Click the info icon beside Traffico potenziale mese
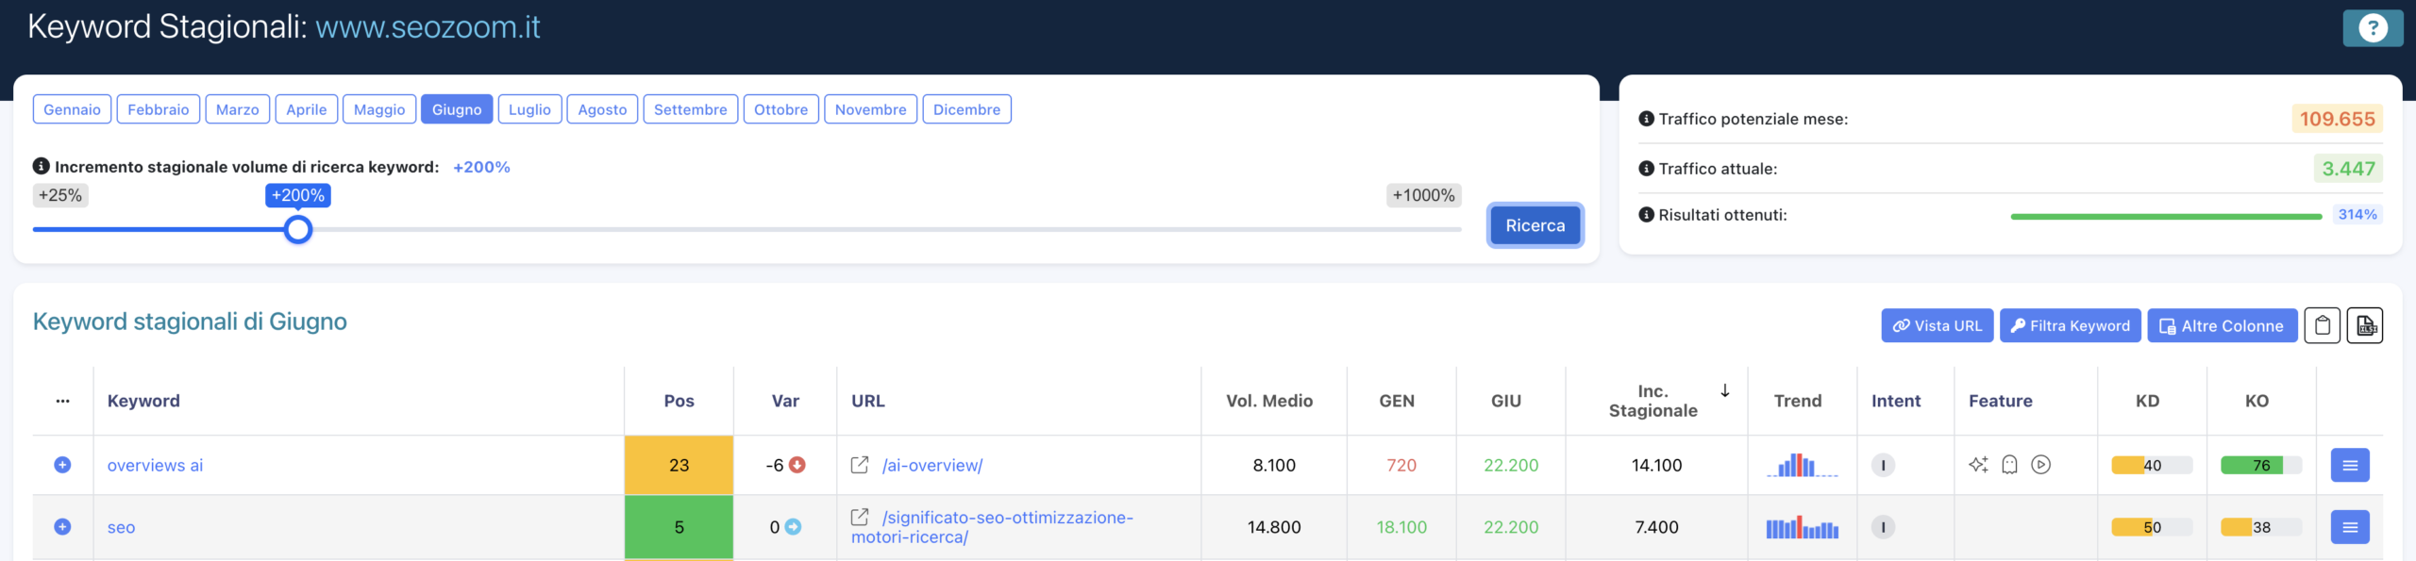Image resolution: width=2416 pixels, height=561 pixels. coord(1646,119)
